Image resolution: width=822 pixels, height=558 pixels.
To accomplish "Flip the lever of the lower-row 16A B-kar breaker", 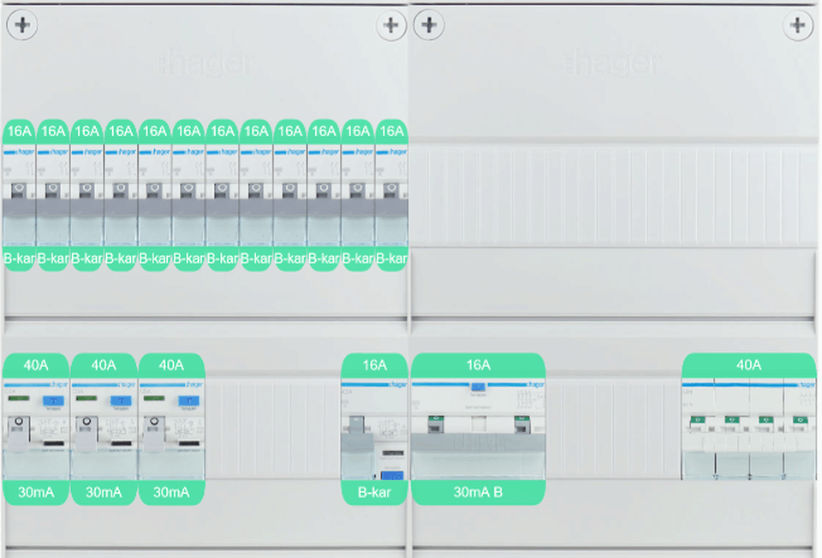I will coord(357,424).
